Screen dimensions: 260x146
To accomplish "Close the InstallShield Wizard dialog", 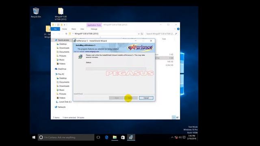I will tap(151, 41).
